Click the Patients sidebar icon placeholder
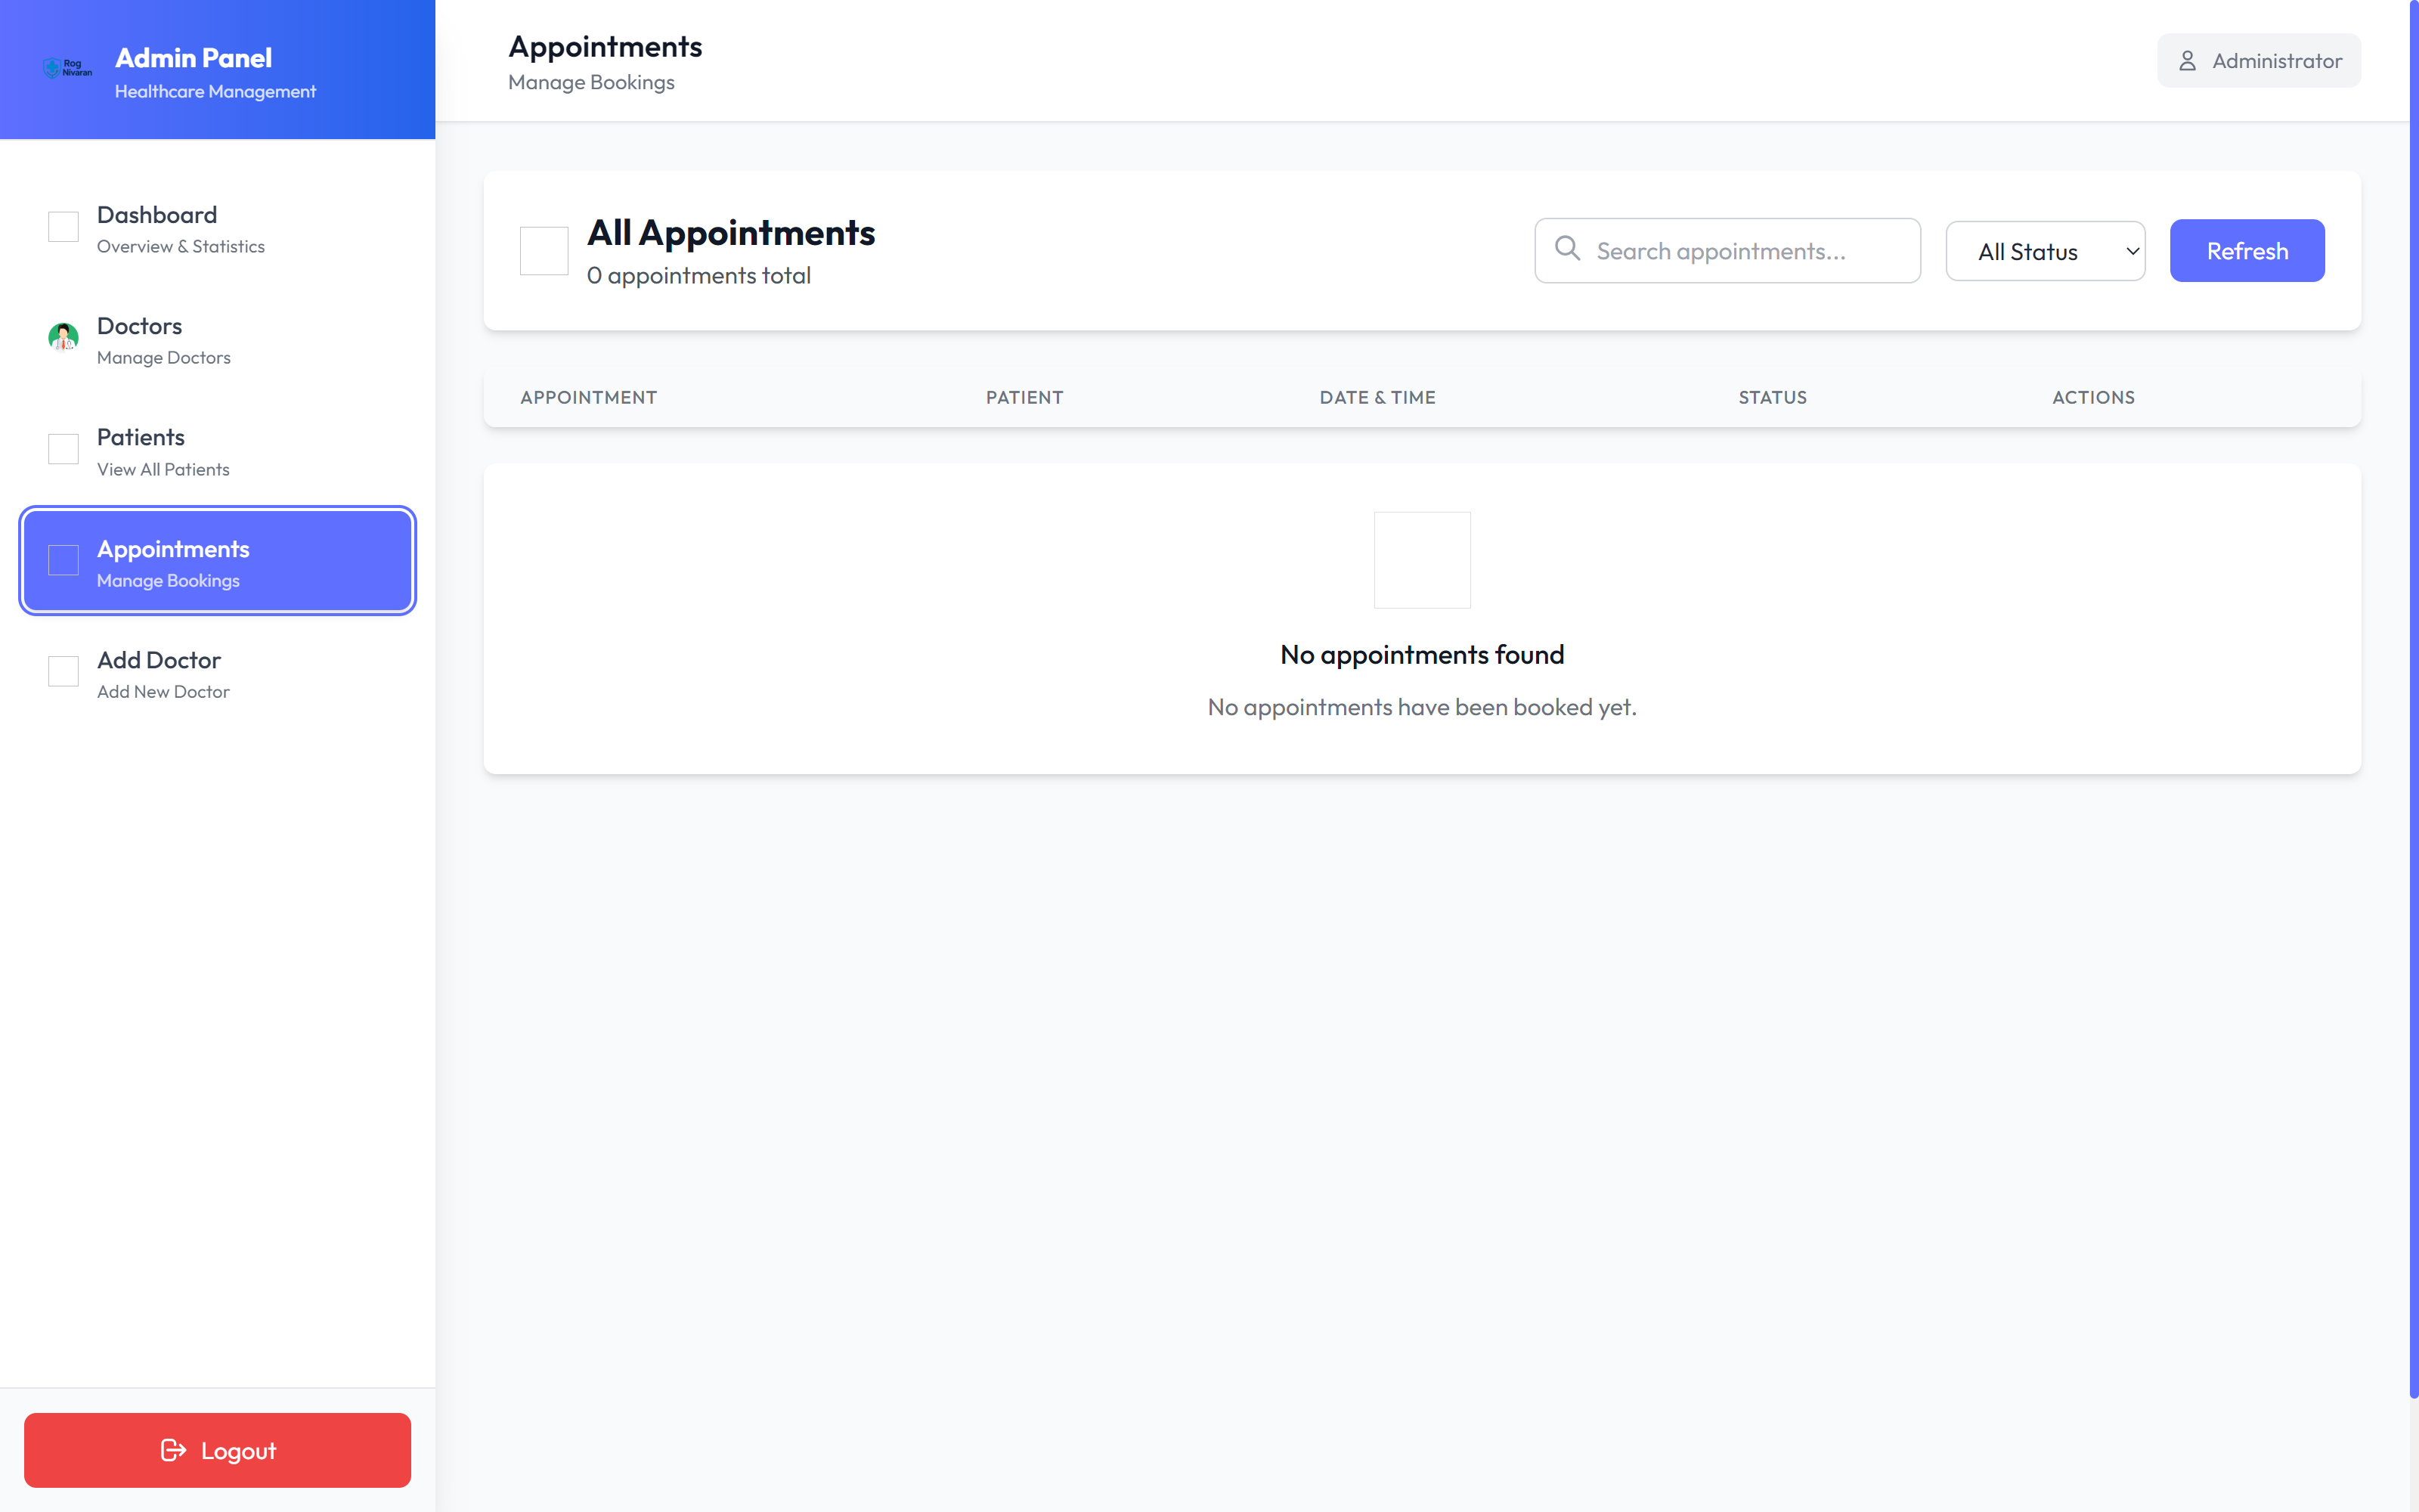The image size is (2419, 1512). [x=63, y=449]
